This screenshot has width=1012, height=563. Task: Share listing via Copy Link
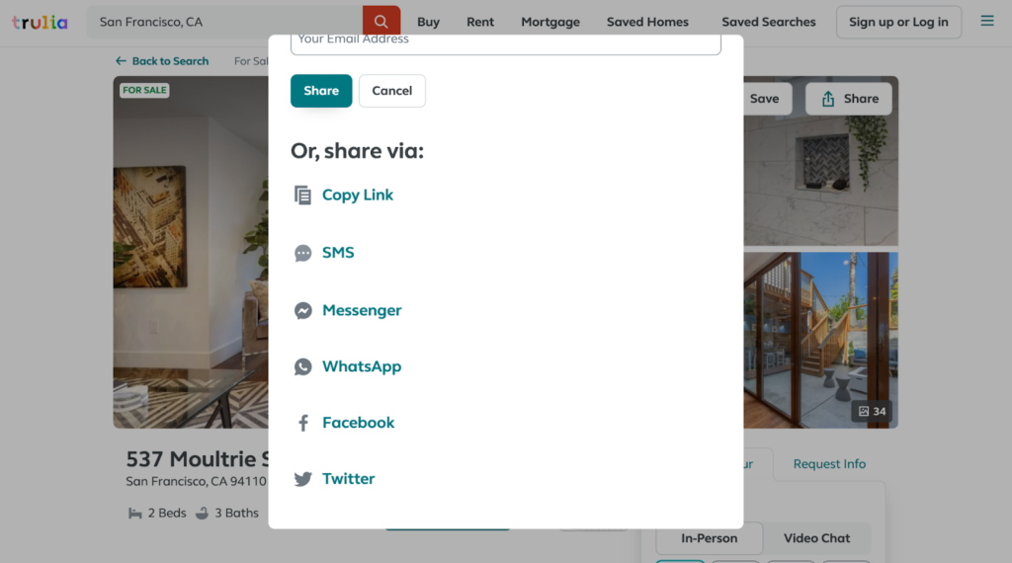click(x=358, y=195)
